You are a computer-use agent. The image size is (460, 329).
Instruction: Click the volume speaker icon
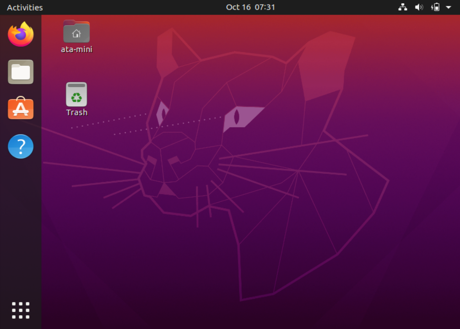[x=419, y=7]
